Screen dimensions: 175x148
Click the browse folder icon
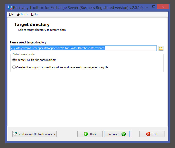[161, 48]
